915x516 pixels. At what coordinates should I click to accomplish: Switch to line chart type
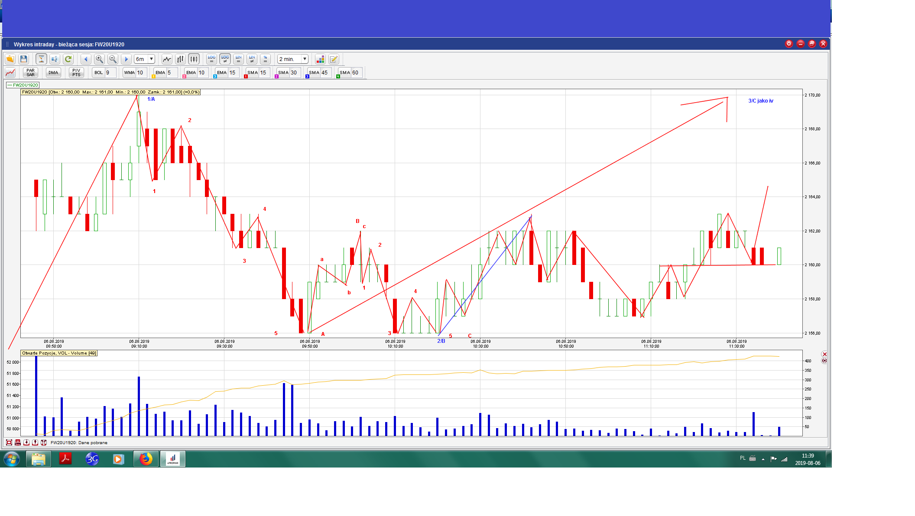pos(167,59)
